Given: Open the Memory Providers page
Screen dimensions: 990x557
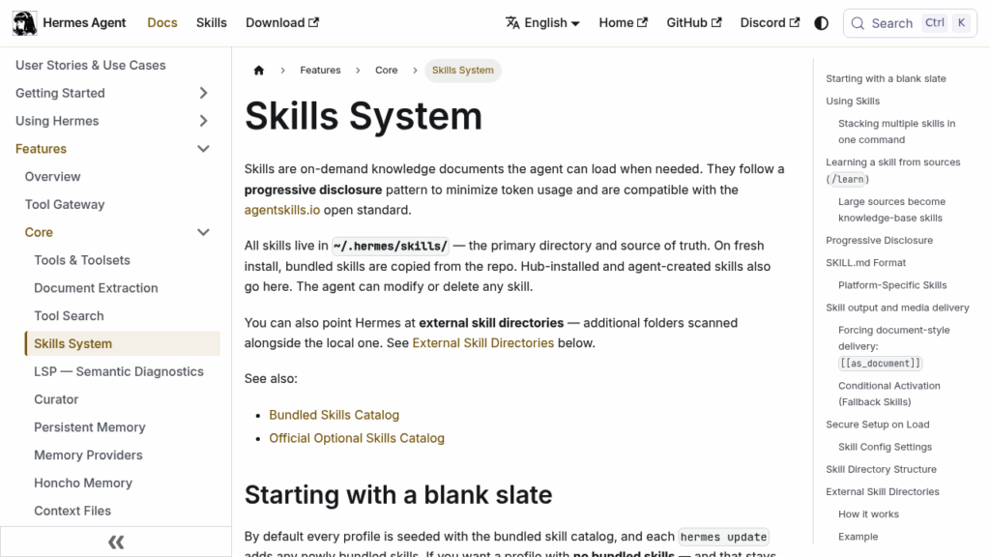Looking at the screenshot, I should (88, 454).
